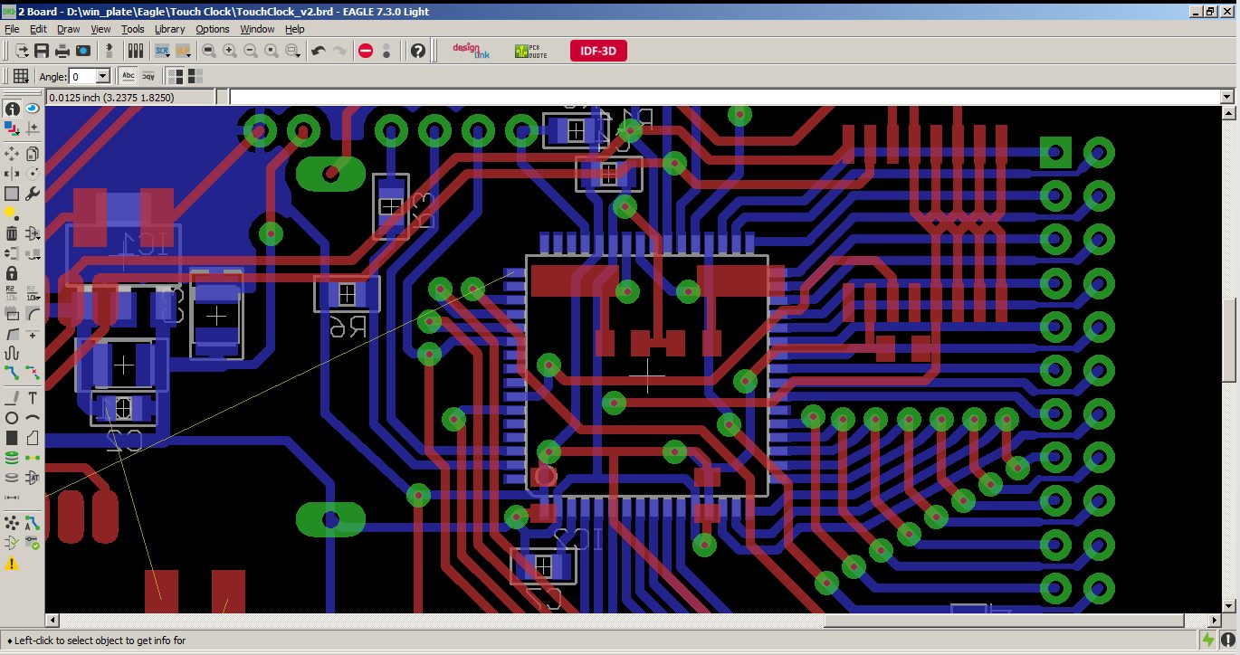Open the Edit menu
The image size is (1240, 655).
[x=38, y=29]
